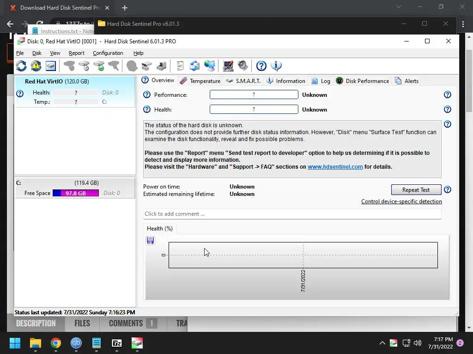Click the Health status bar
The width and height of the screenshot is (473, 354).
coord(254,109)
